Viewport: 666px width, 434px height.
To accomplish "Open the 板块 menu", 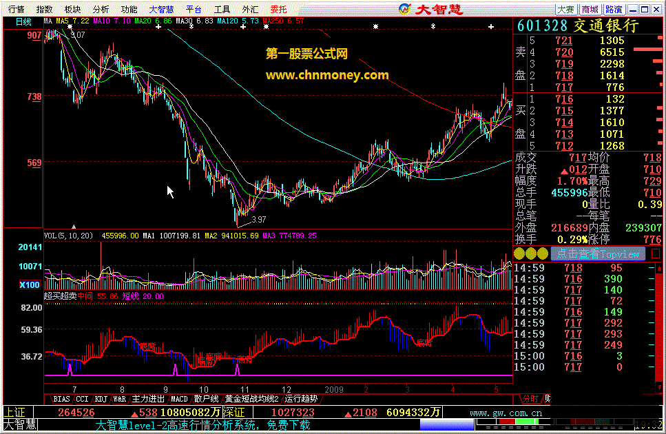I will 72,9.
